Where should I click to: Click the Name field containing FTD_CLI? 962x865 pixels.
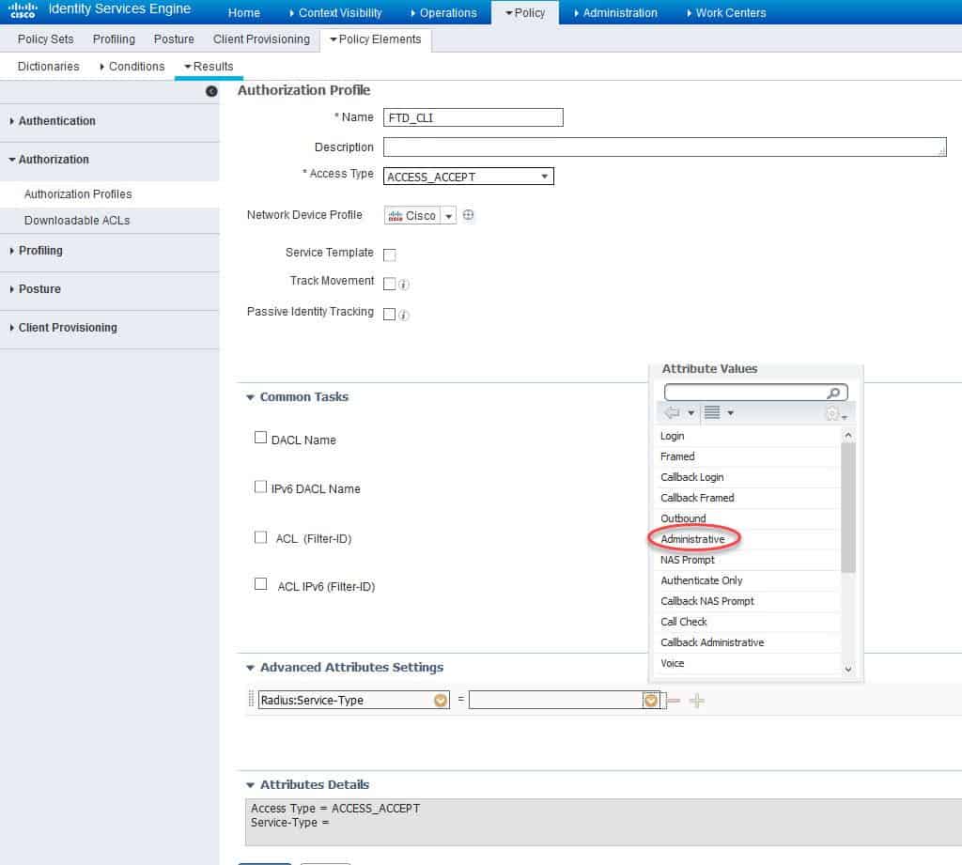tap(473, 117)
